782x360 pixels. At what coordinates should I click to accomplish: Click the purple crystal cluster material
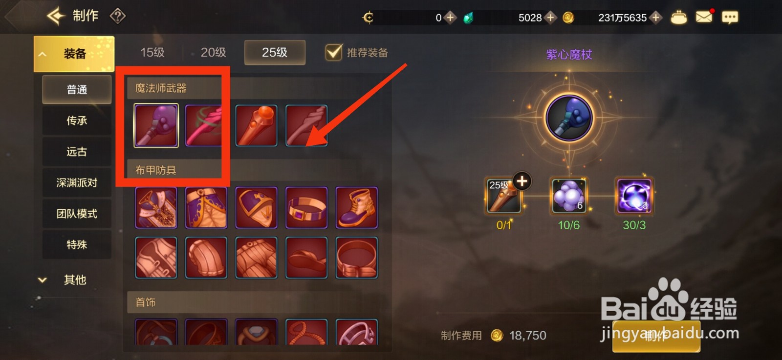coord(569,196)
